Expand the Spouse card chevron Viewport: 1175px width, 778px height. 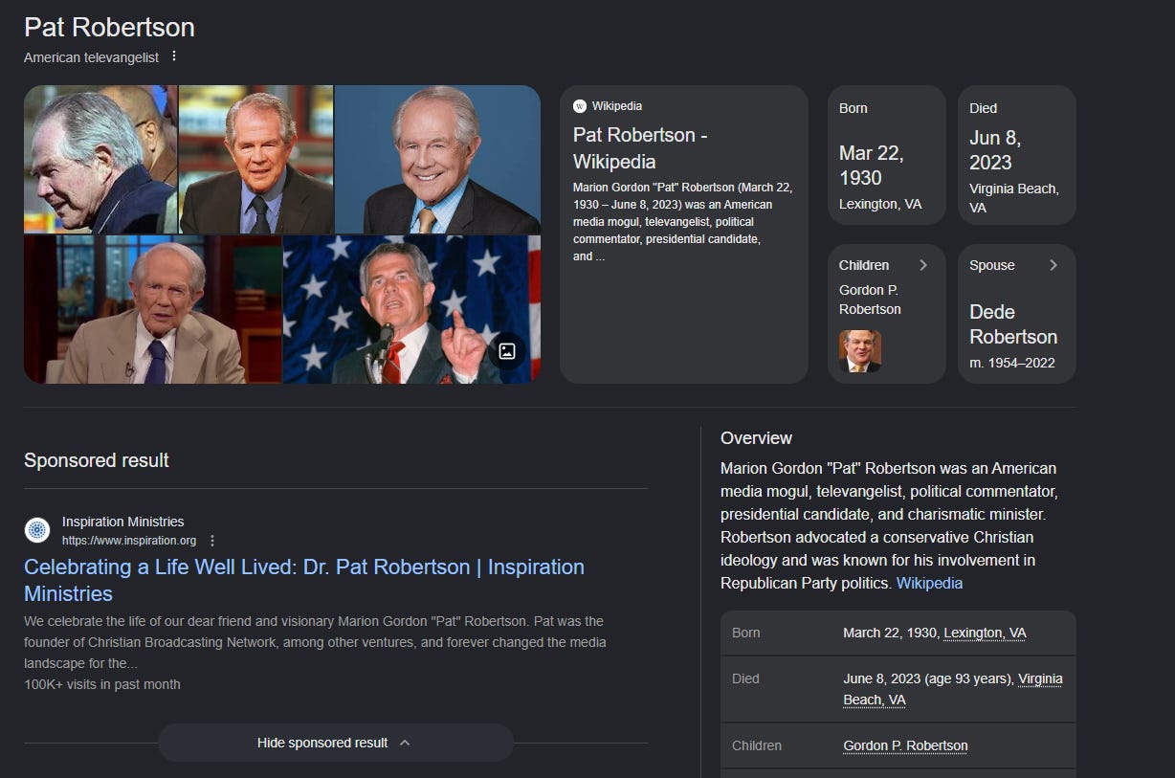coord(1053,265)
